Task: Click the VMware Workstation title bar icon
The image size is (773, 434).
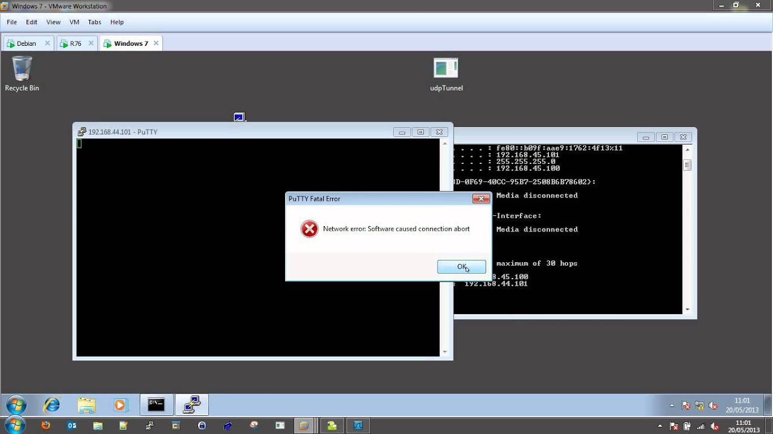Action: tap(5, 6)
